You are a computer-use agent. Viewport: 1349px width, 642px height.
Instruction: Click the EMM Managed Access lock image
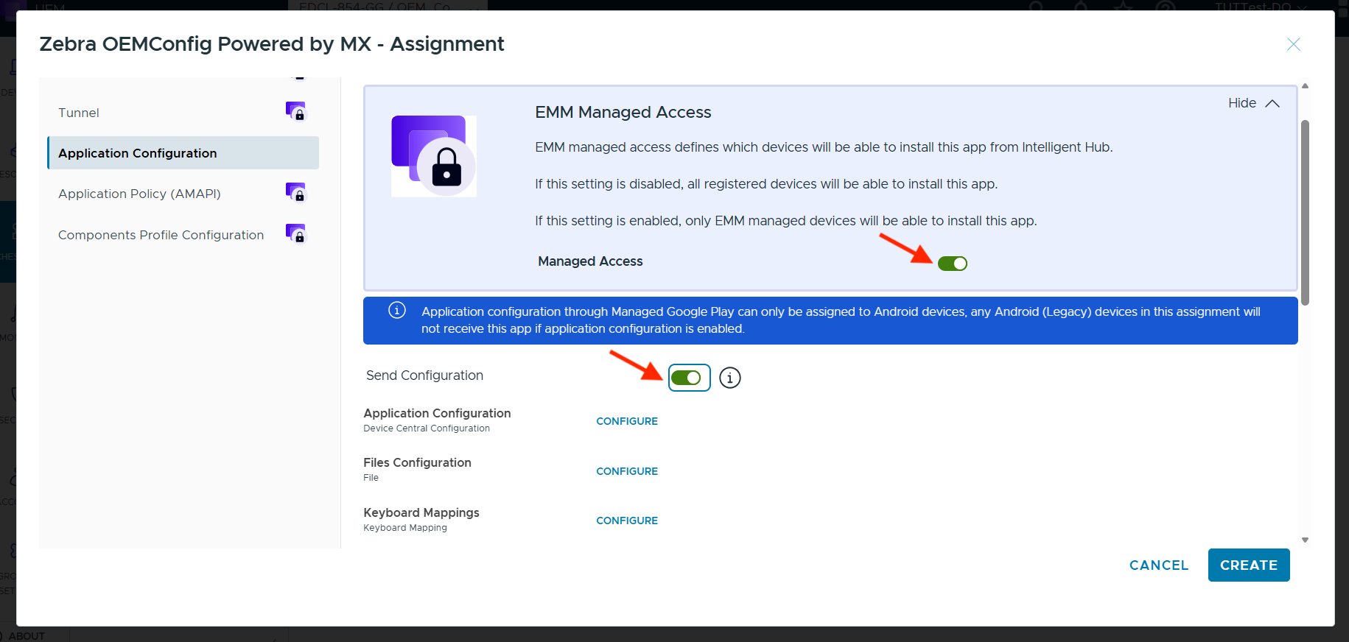pyautogui.click(x=433, y=156)
